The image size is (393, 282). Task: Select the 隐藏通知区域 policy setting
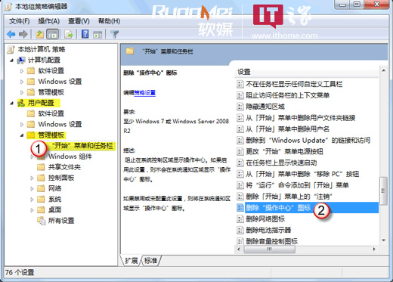tap(265, 107)
